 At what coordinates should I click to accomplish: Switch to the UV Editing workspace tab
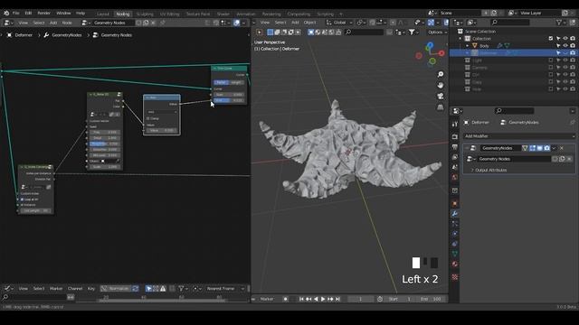(169, 14)
